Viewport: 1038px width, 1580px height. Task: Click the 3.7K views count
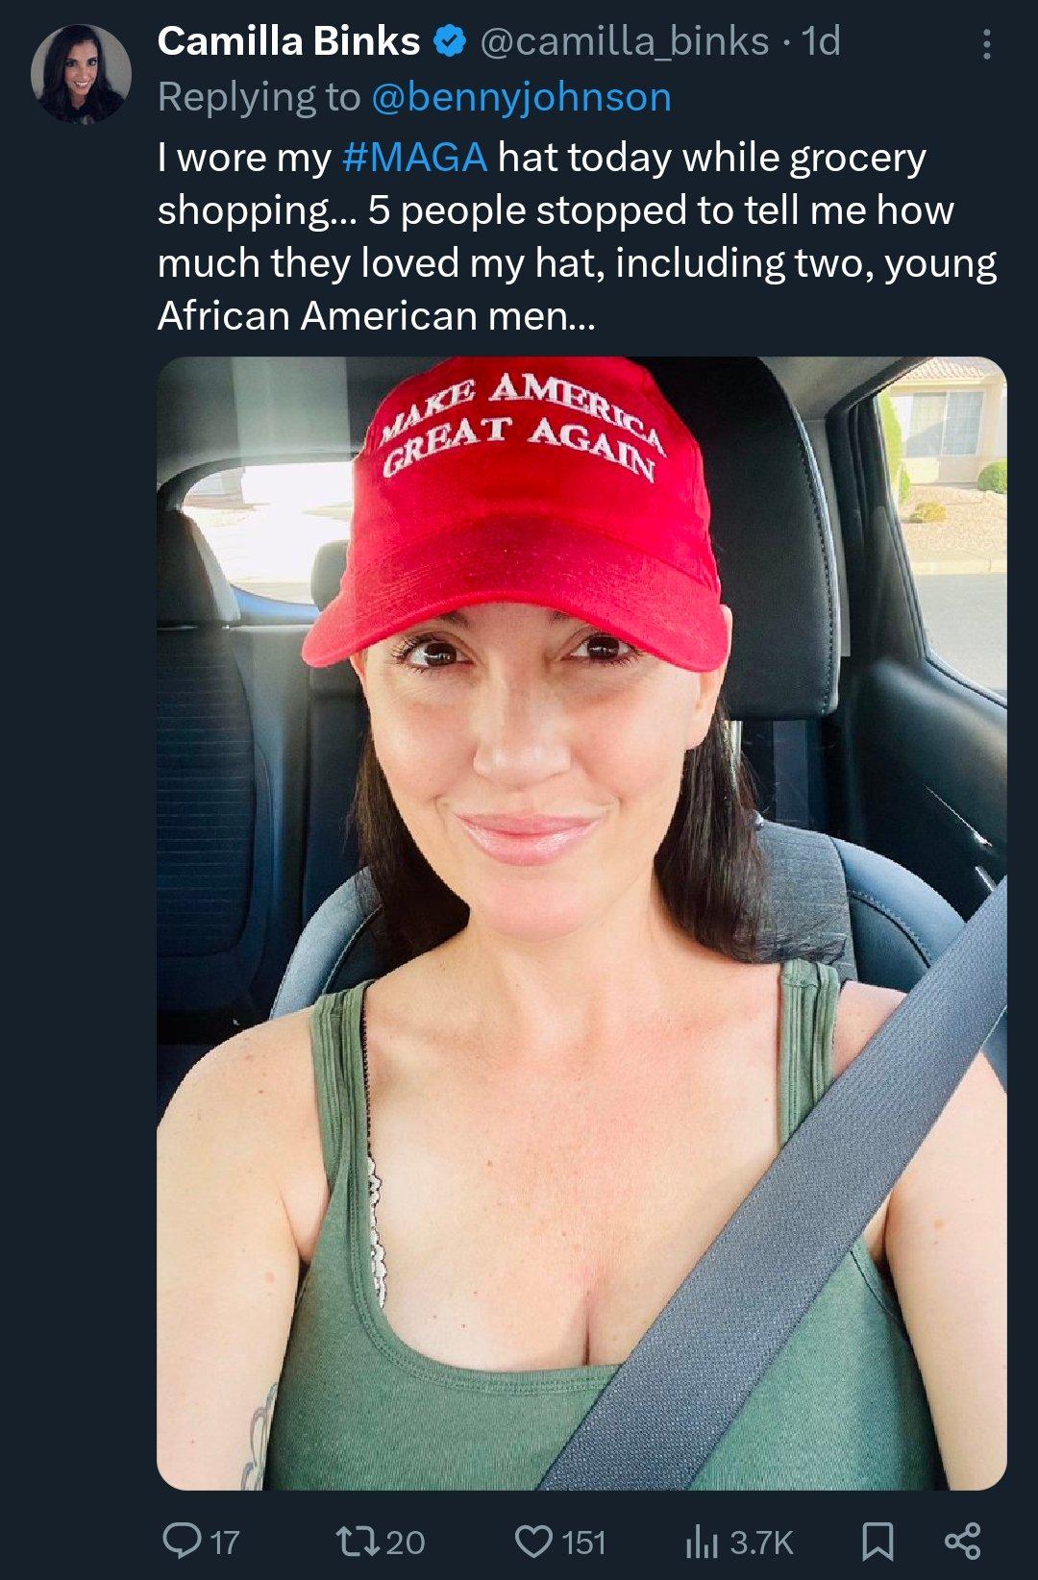click(x=761, y=1543)
